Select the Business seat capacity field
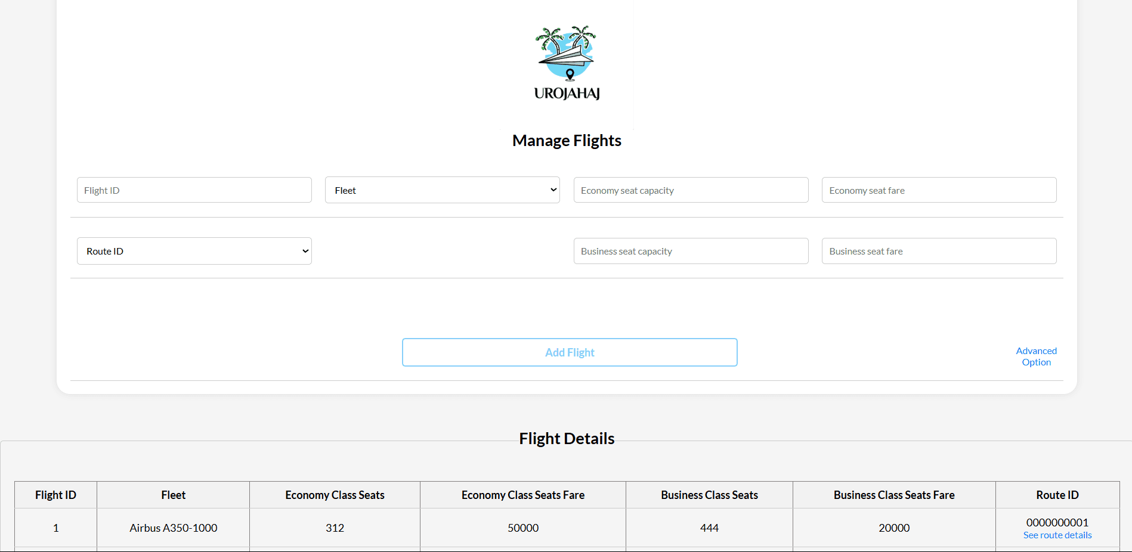This screenshot has width=1132, height=552. coord(691,251)
